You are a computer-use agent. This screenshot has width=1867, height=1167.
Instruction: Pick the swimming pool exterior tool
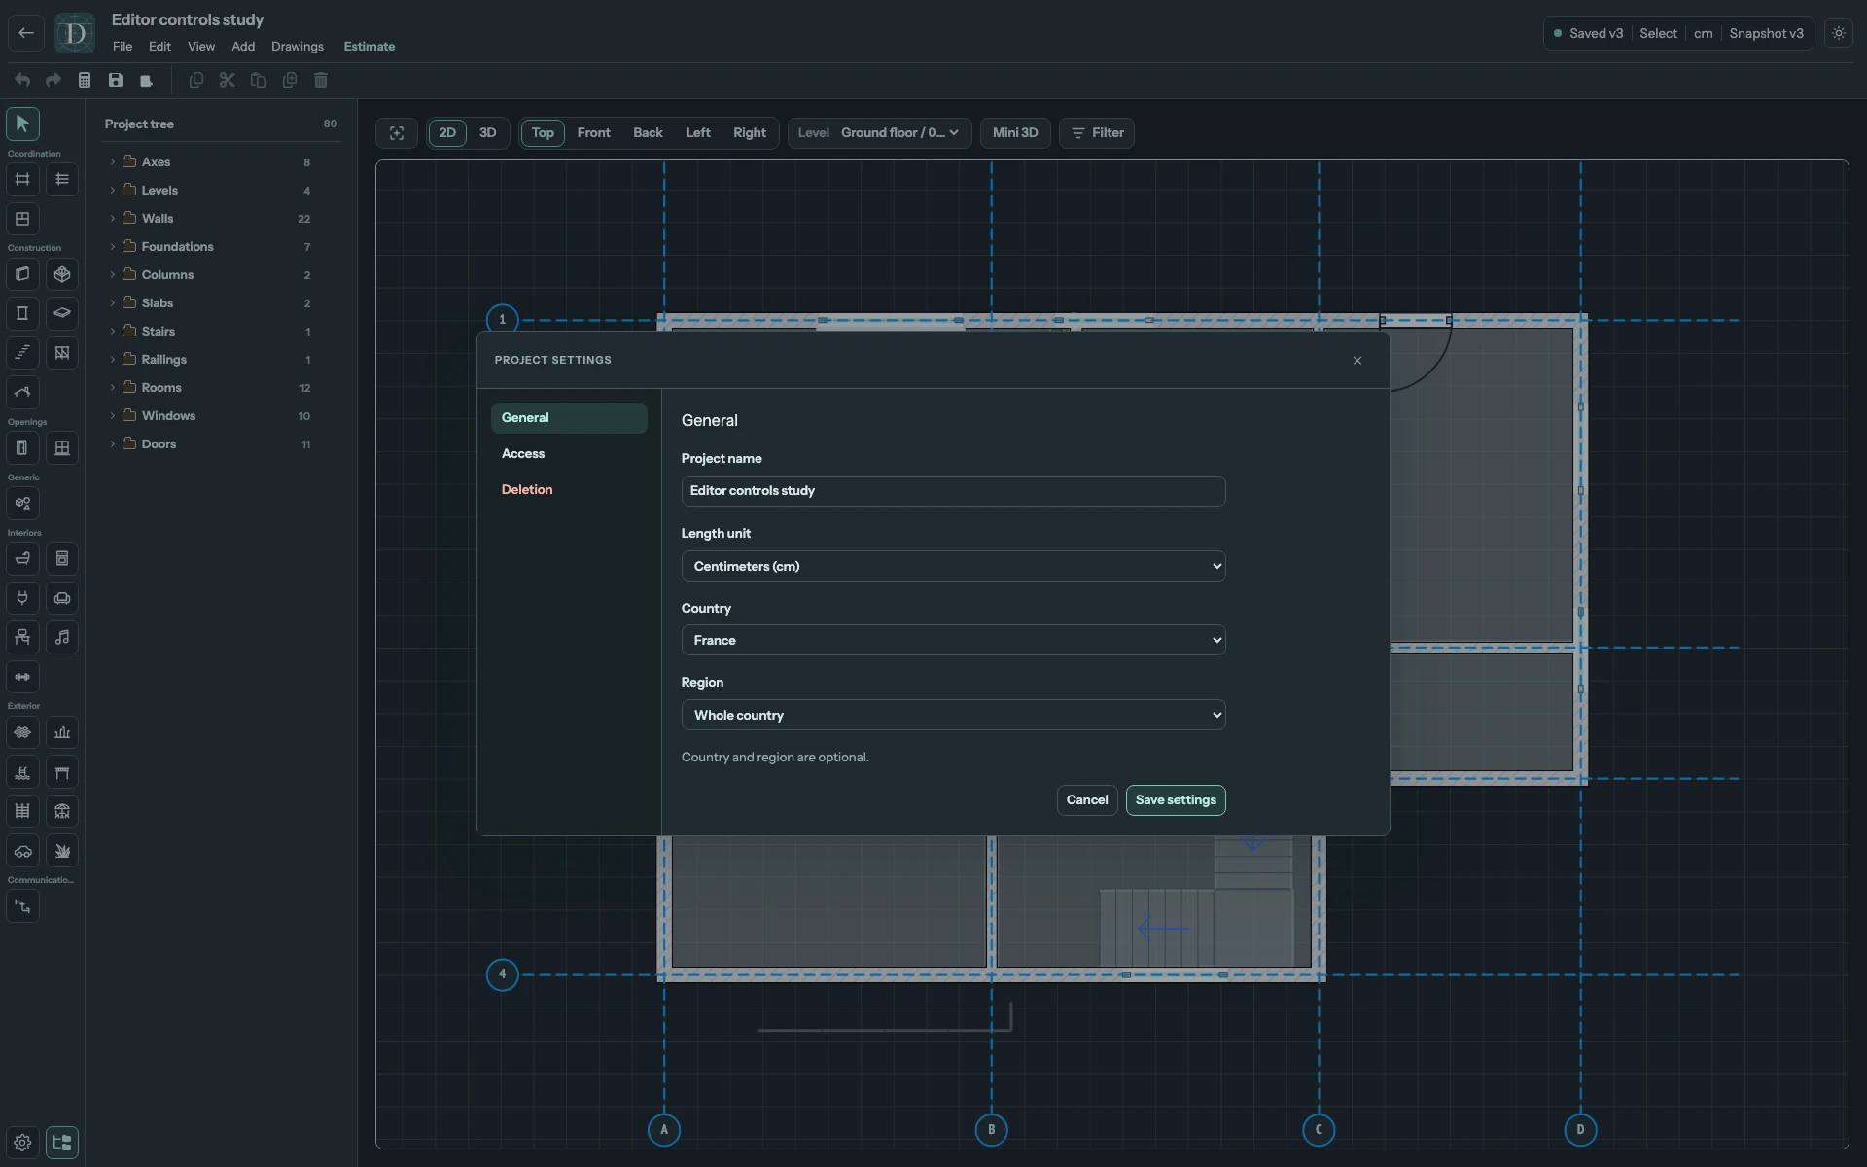22,772
